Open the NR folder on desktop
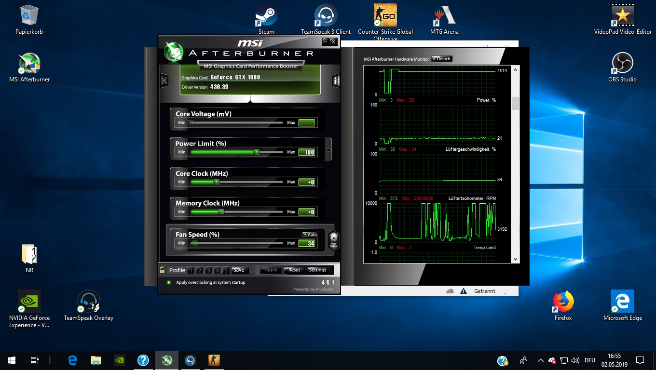The height and width of the screenshot is (370, 656). coord(29,258)
